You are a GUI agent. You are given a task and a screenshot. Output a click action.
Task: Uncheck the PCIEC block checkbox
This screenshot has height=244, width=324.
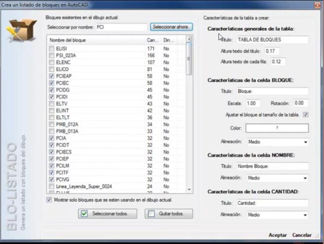[x=52, y=83]
